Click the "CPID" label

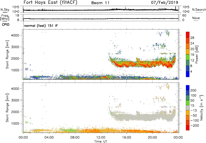(6, 25)
